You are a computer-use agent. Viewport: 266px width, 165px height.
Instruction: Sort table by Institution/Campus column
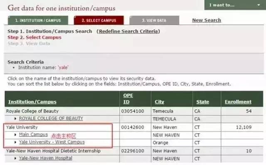pos(32,102)
